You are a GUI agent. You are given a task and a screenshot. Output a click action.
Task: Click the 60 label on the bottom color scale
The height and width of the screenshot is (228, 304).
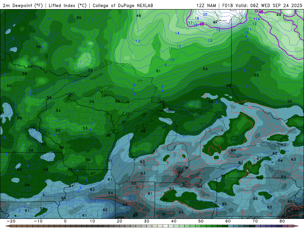pos(228,221)
